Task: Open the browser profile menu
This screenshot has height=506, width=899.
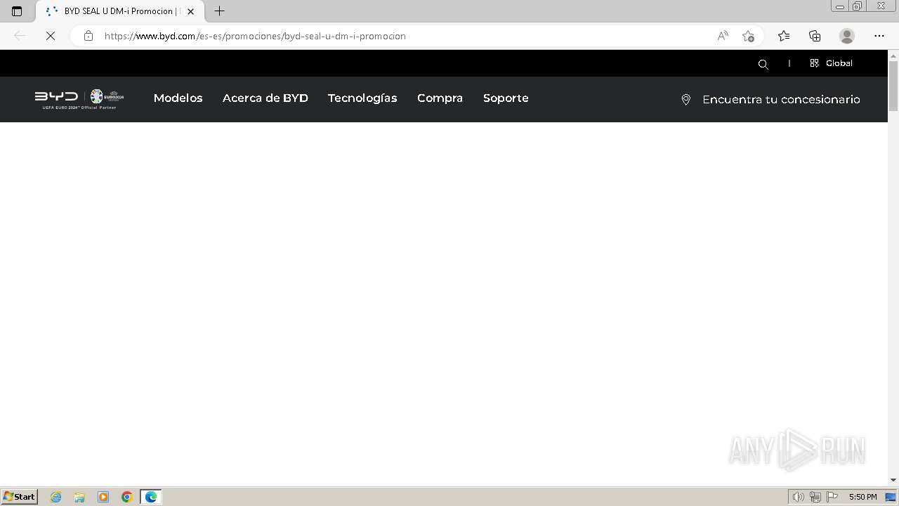Action: 847,36
